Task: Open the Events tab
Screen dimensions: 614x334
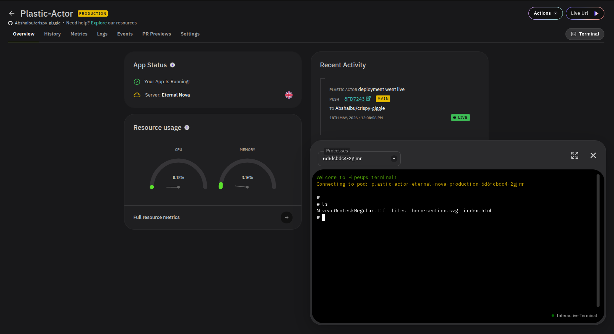Action: tap(125, 34)
